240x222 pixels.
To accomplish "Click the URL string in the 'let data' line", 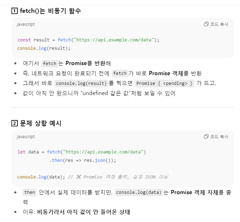I will [x=103, y=152].
